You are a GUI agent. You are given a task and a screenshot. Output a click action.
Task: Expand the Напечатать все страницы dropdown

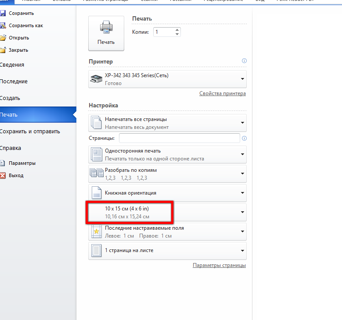[x=168, y=123]
